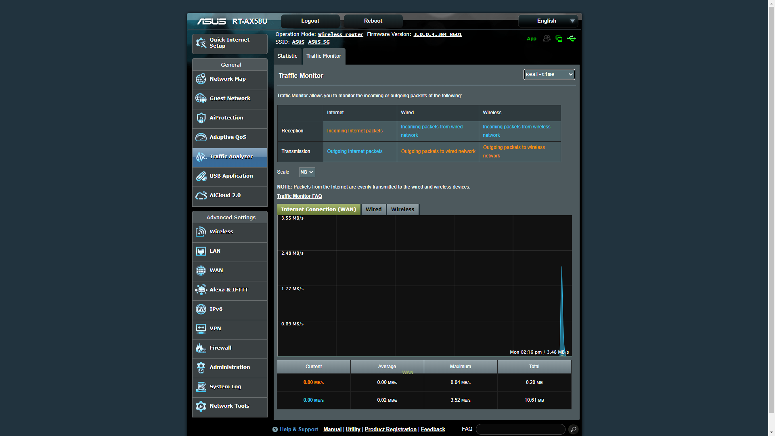The width and height of the screenshot is (775, 436).
Task: Open Quick Internet Setup wizard
Action: click(x=229, y=43)
